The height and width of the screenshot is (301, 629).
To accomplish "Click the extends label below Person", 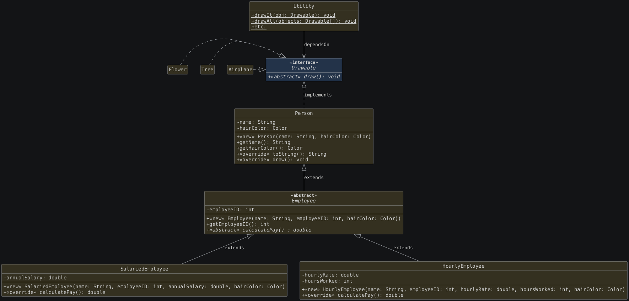I will coord(314,178).
